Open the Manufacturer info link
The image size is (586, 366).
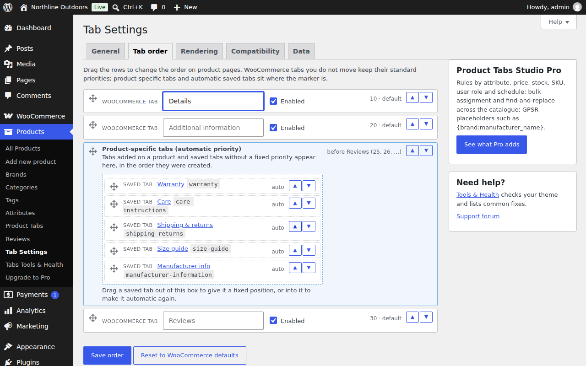pos(184,266)
